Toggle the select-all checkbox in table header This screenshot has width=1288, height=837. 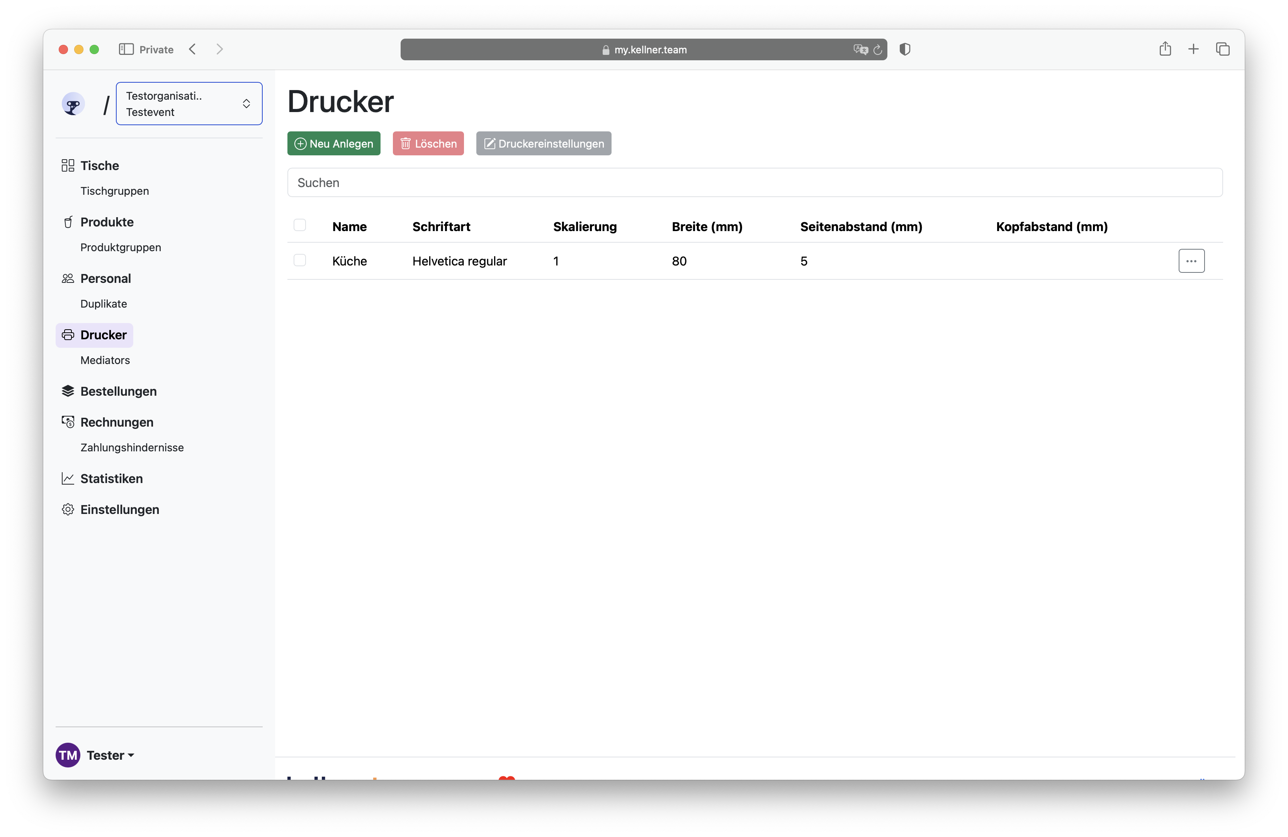click(300, 225)
